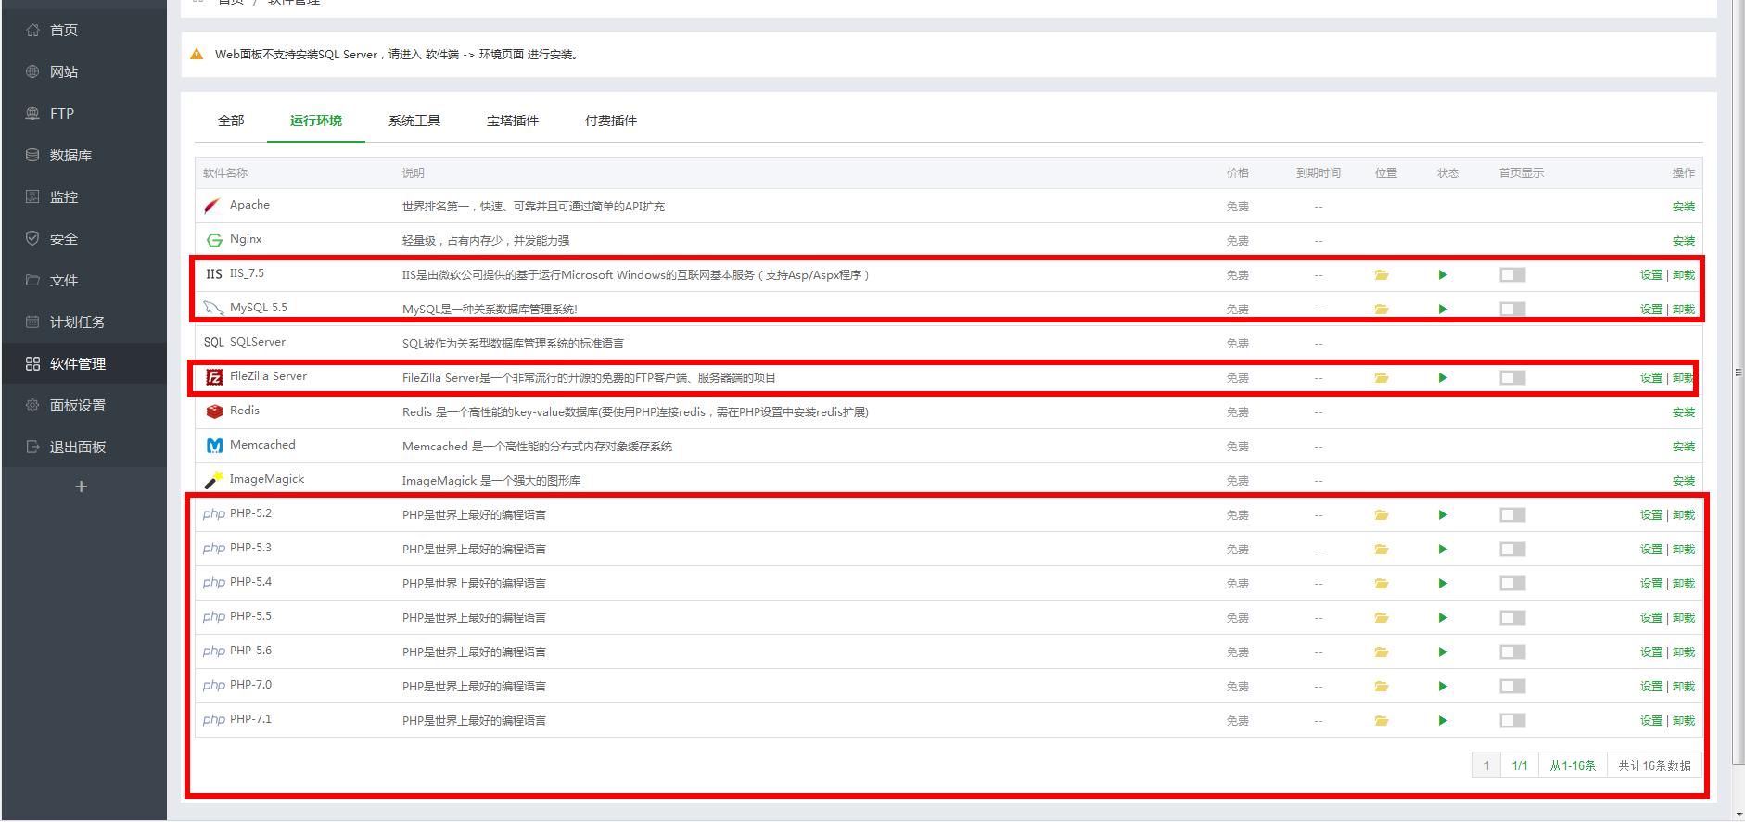This screenshot has height=822, width=1745.
Task: Open folder location for PHP-5.6
Action: click(x=1382, y=652)
